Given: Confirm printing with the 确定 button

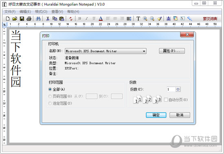Looking at the screenshot, I should click(x=156, y=115).
